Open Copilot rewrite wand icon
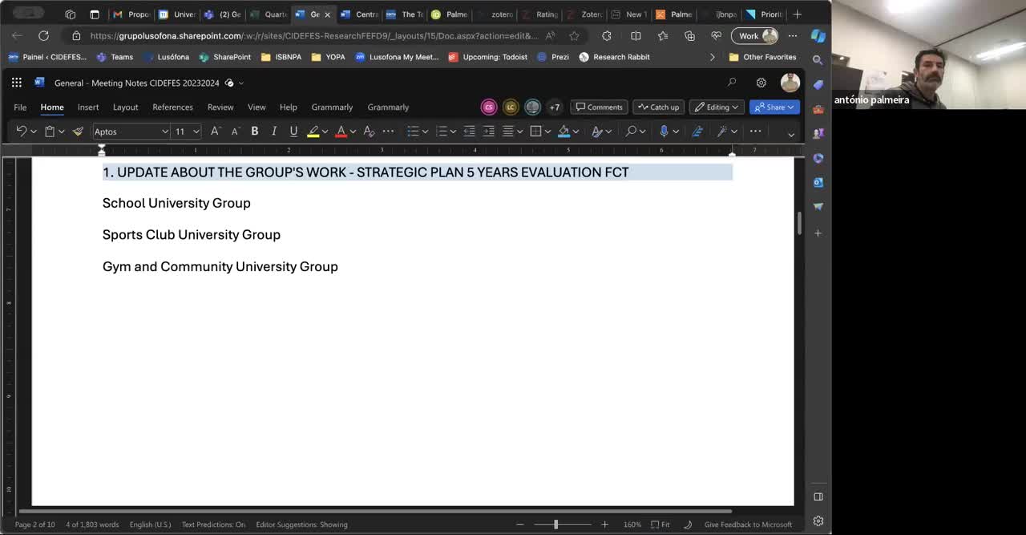 click(721, 131)
